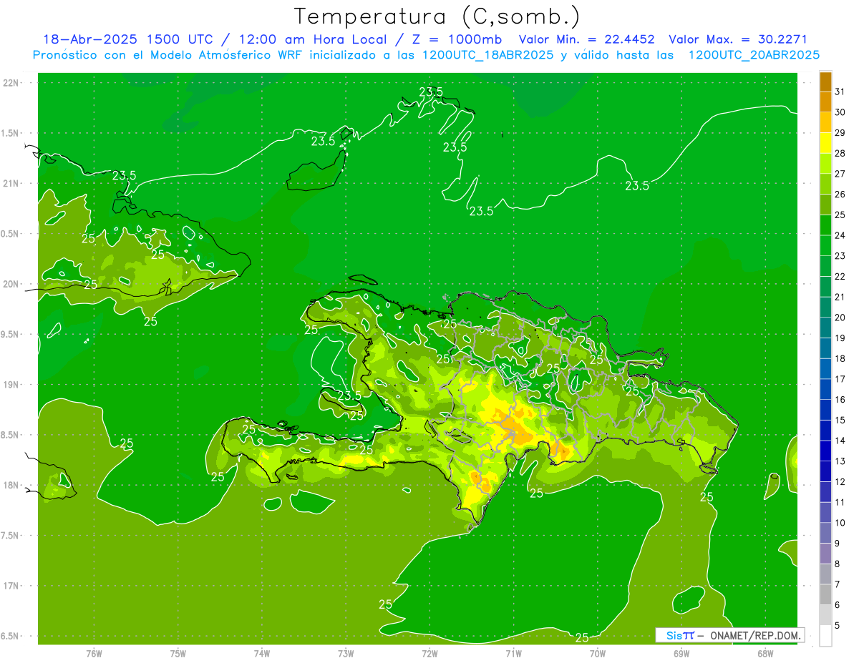Pick the white bottom swatch below 5

[825, 636]
